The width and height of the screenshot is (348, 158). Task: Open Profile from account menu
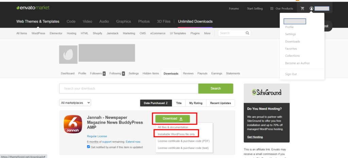(x=289, y=27)
